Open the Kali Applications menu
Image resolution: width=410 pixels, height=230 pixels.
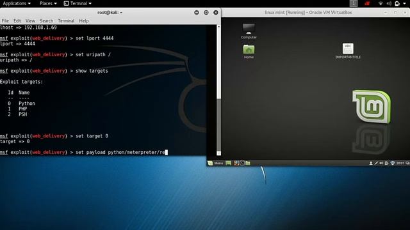click(17, 3)
